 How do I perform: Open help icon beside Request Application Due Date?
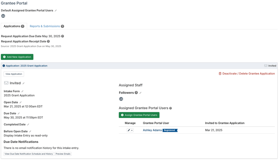point(62,36)
